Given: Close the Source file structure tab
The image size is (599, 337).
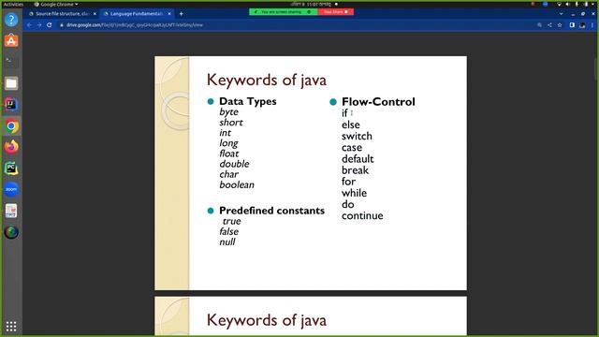Looking at the screenshot, I should [95, 14].
